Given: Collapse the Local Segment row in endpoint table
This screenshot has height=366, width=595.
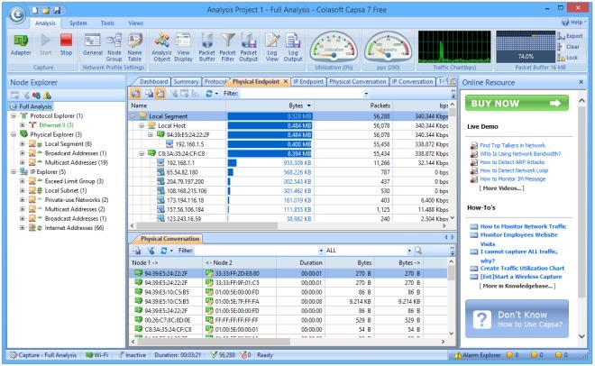Looking at the screenshot, I should [x=134, y=116].
